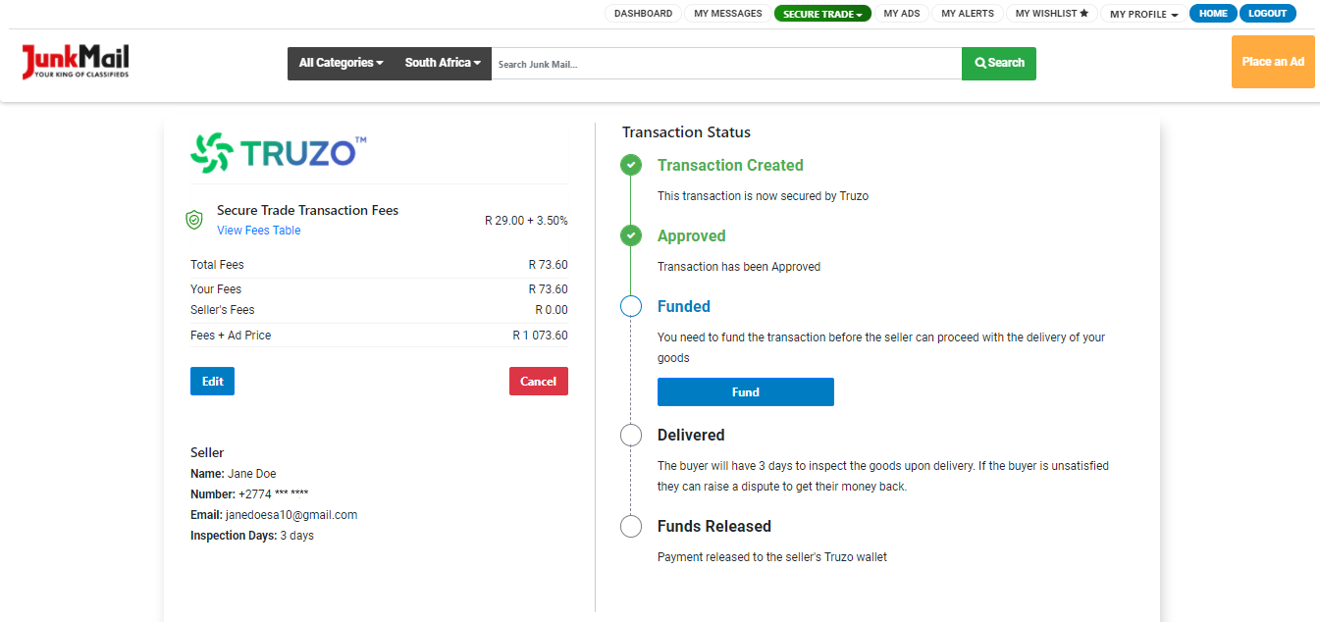1320x622 pixels.
Task: Open the Secure Trade dropdown
Action: (x=822, y=14)
